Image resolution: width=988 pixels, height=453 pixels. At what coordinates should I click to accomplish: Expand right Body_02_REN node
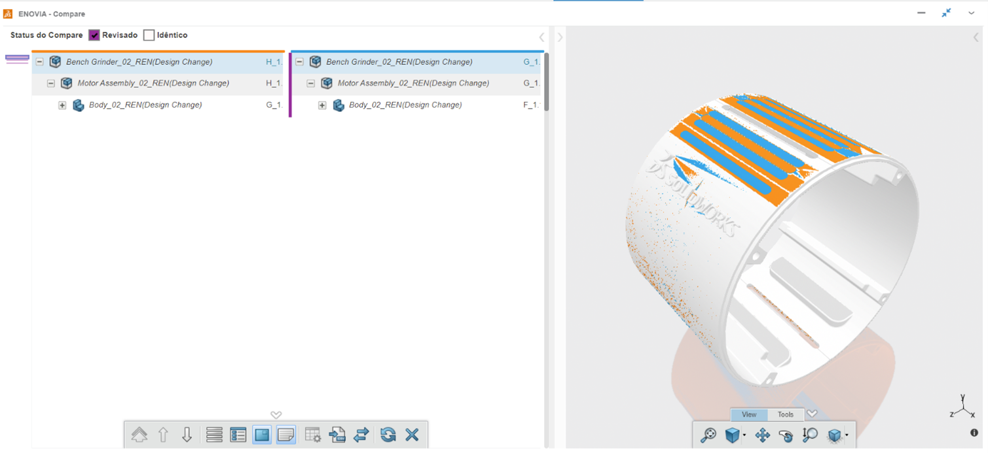(x=322, y=105)
